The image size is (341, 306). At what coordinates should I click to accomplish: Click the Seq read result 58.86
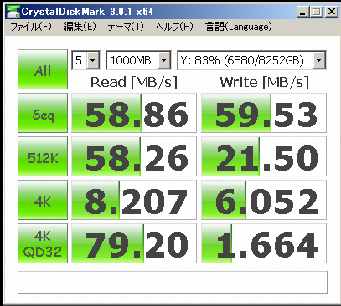point(134,113)
